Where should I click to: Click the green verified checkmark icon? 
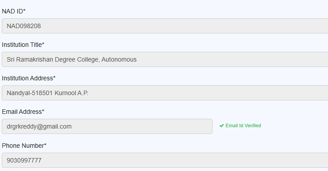222,126
